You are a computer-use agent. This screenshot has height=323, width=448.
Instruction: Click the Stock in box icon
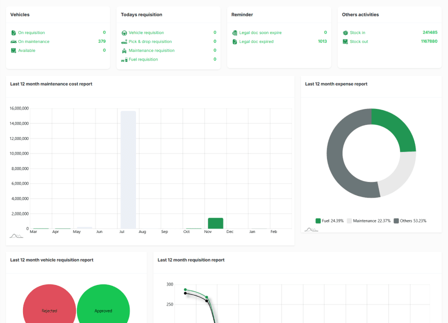[x=345, y=33]
